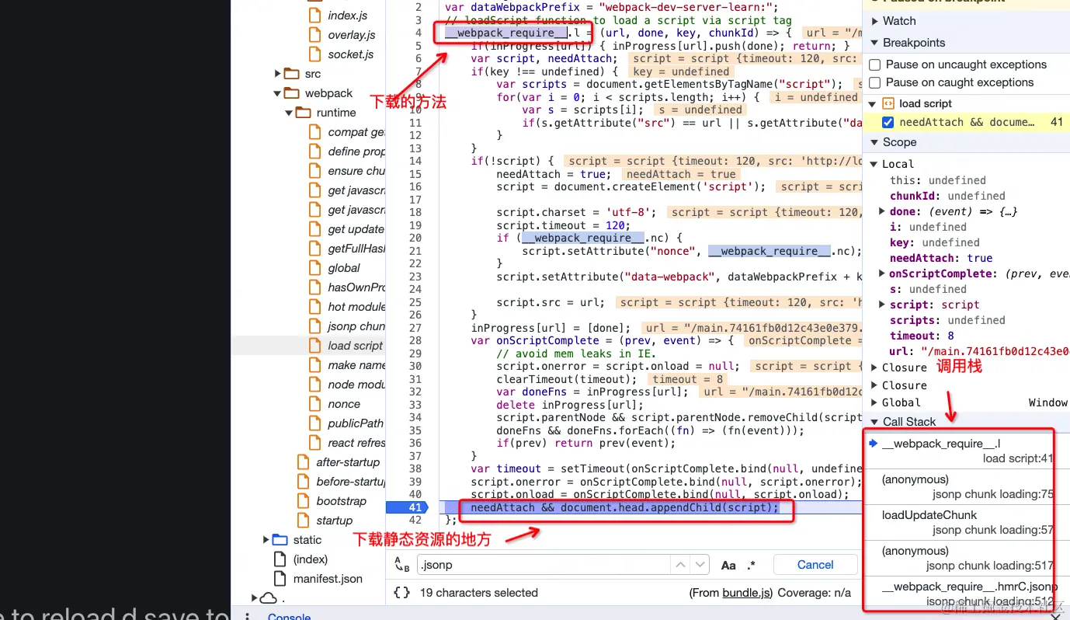The image size is (1070, 620).
Task: Open the drawer three-dot menu
Action: pyautogui.click(x=248, y=616)
